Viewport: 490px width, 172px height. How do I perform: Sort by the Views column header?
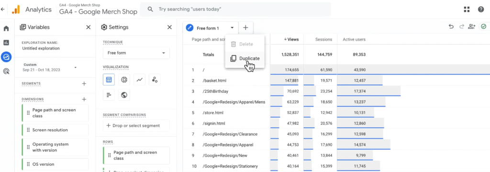point(291,40)
